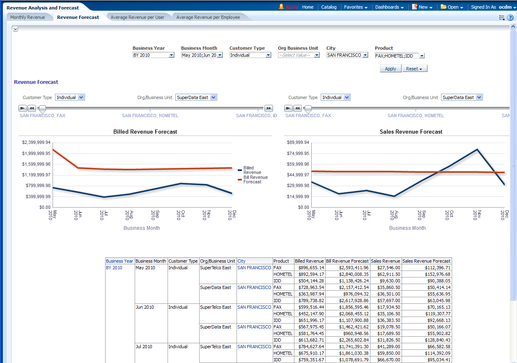Click fast-forward button on Billed Revenue slider

coord(269,108)
